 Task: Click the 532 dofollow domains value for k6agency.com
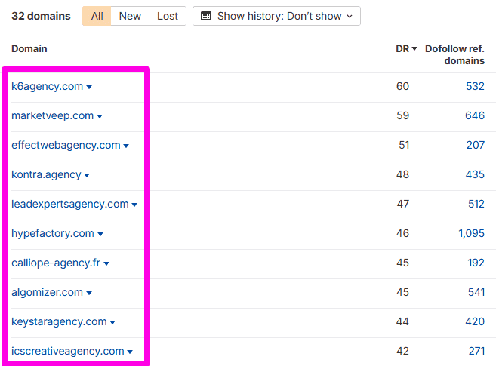(475, 86)
